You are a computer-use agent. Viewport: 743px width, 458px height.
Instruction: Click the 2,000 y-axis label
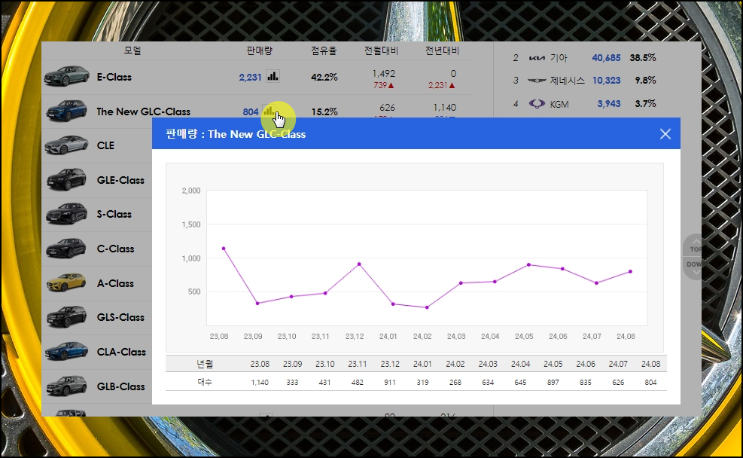(x=191, y=191)
